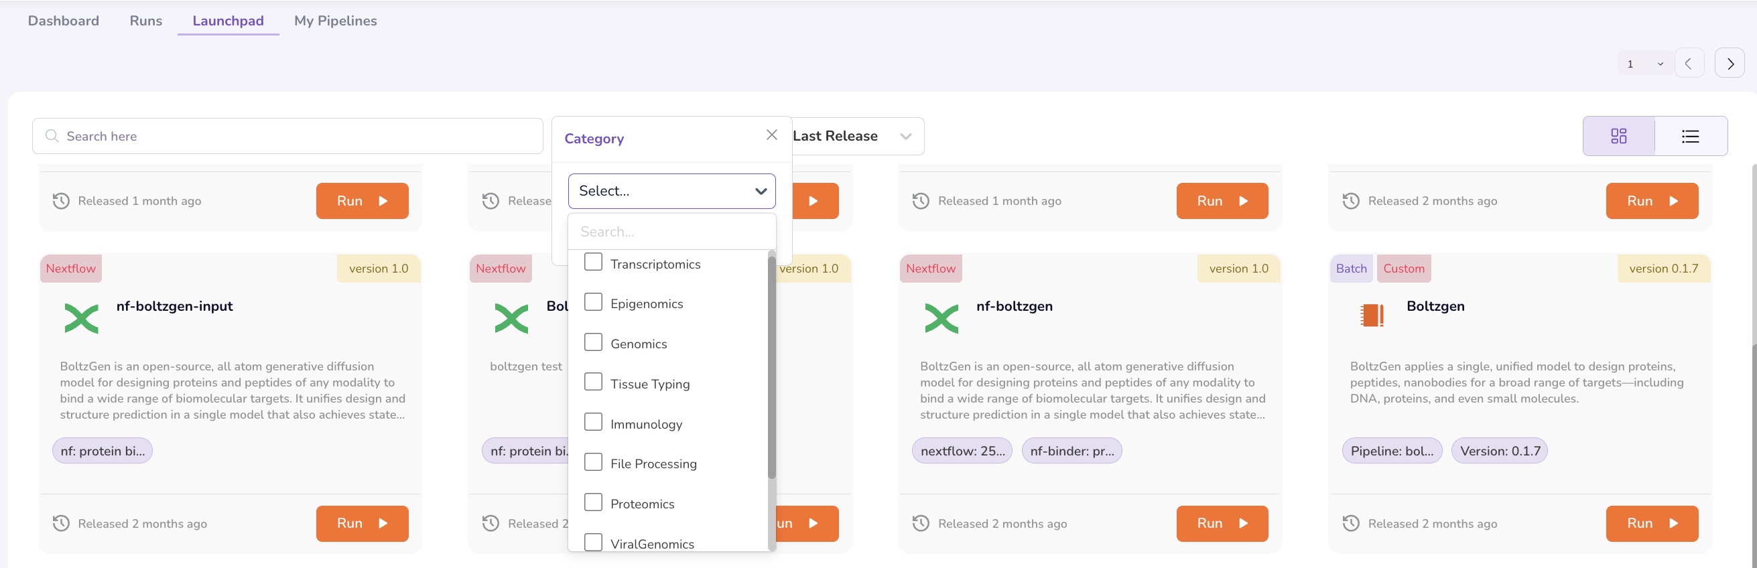Click nf-boltzgen Nextflow logo icon
The height and width of the screenshot is (568, 1757).
941,318
